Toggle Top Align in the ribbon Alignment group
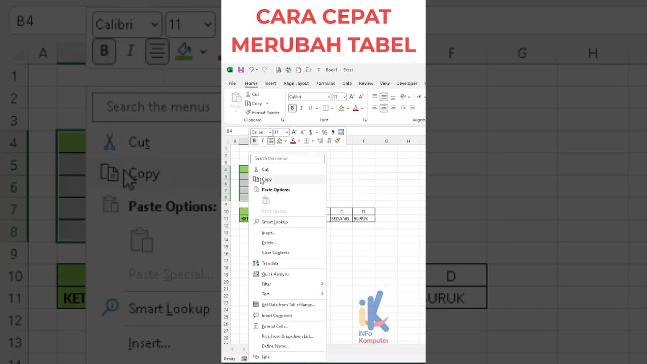This screenshot has width=647, height=364. click(375, 97)
